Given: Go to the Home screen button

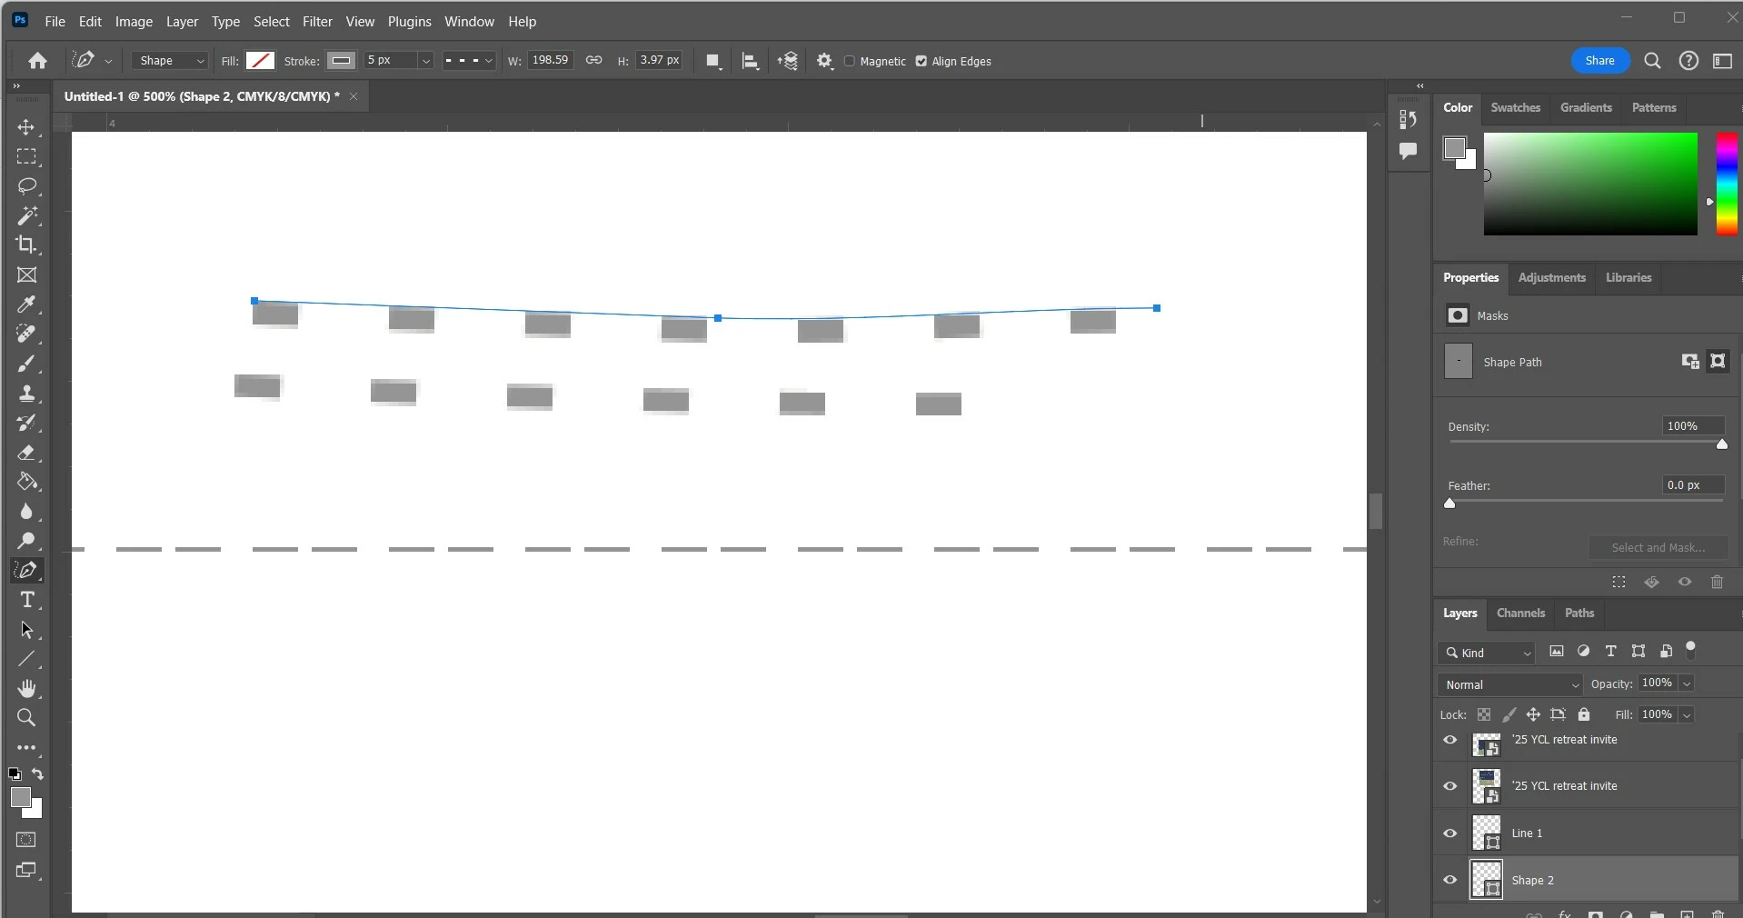Looking at the screenshot, I should (x=37, y=61).
